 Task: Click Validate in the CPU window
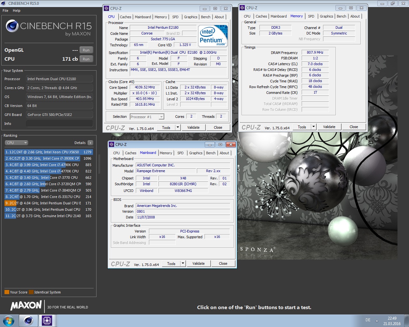click(193, 127)
